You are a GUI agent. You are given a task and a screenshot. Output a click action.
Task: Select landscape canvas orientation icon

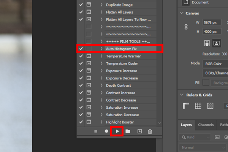click(217, 43)
